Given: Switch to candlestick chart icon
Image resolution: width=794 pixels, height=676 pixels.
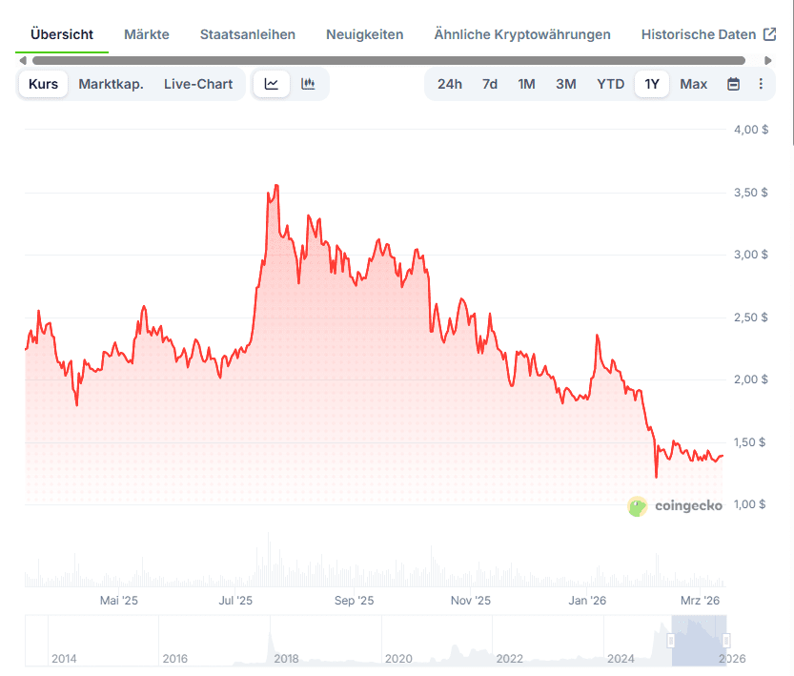Looking at the screenshot, I should click(x=308, y=84).
